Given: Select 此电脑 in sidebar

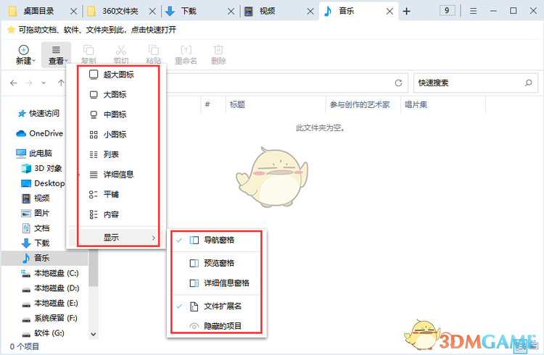Looking at the screenshot, I should (x=34, y=154).
